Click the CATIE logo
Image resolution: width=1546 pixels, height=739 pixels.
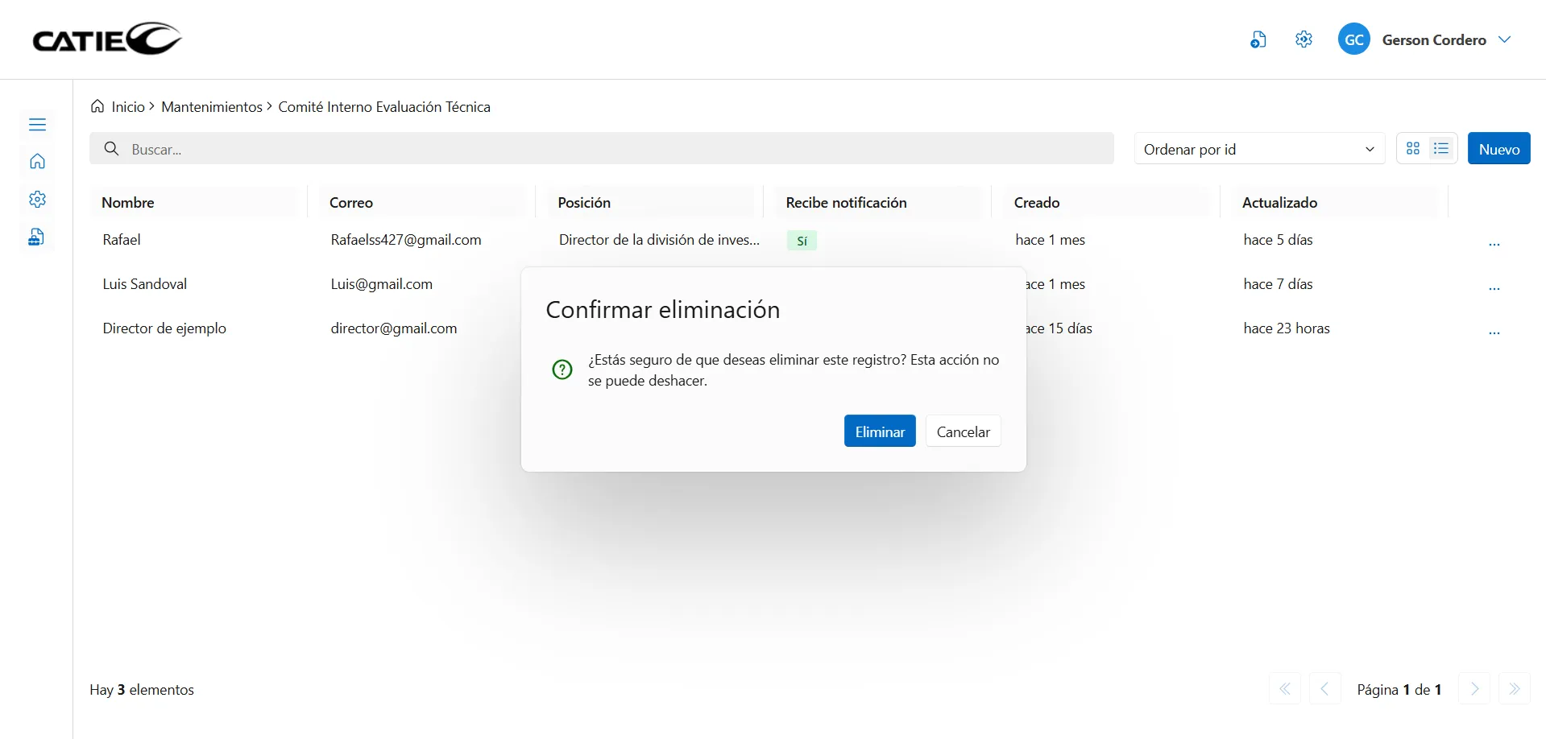(107, 39)
